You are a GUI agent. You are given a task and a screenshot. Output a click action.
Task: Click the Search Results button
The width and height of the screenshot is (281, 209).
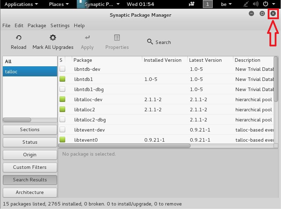pos(30,180)
